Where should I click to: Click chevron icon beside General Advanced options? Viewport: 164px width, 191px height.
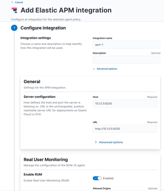coord(96,142)
